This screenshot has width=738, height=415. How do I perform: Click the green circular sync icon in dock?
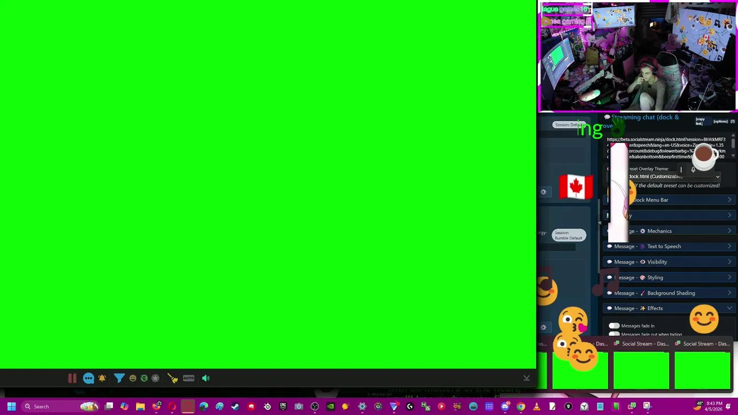pyautogui.click(x=144, y=378)
